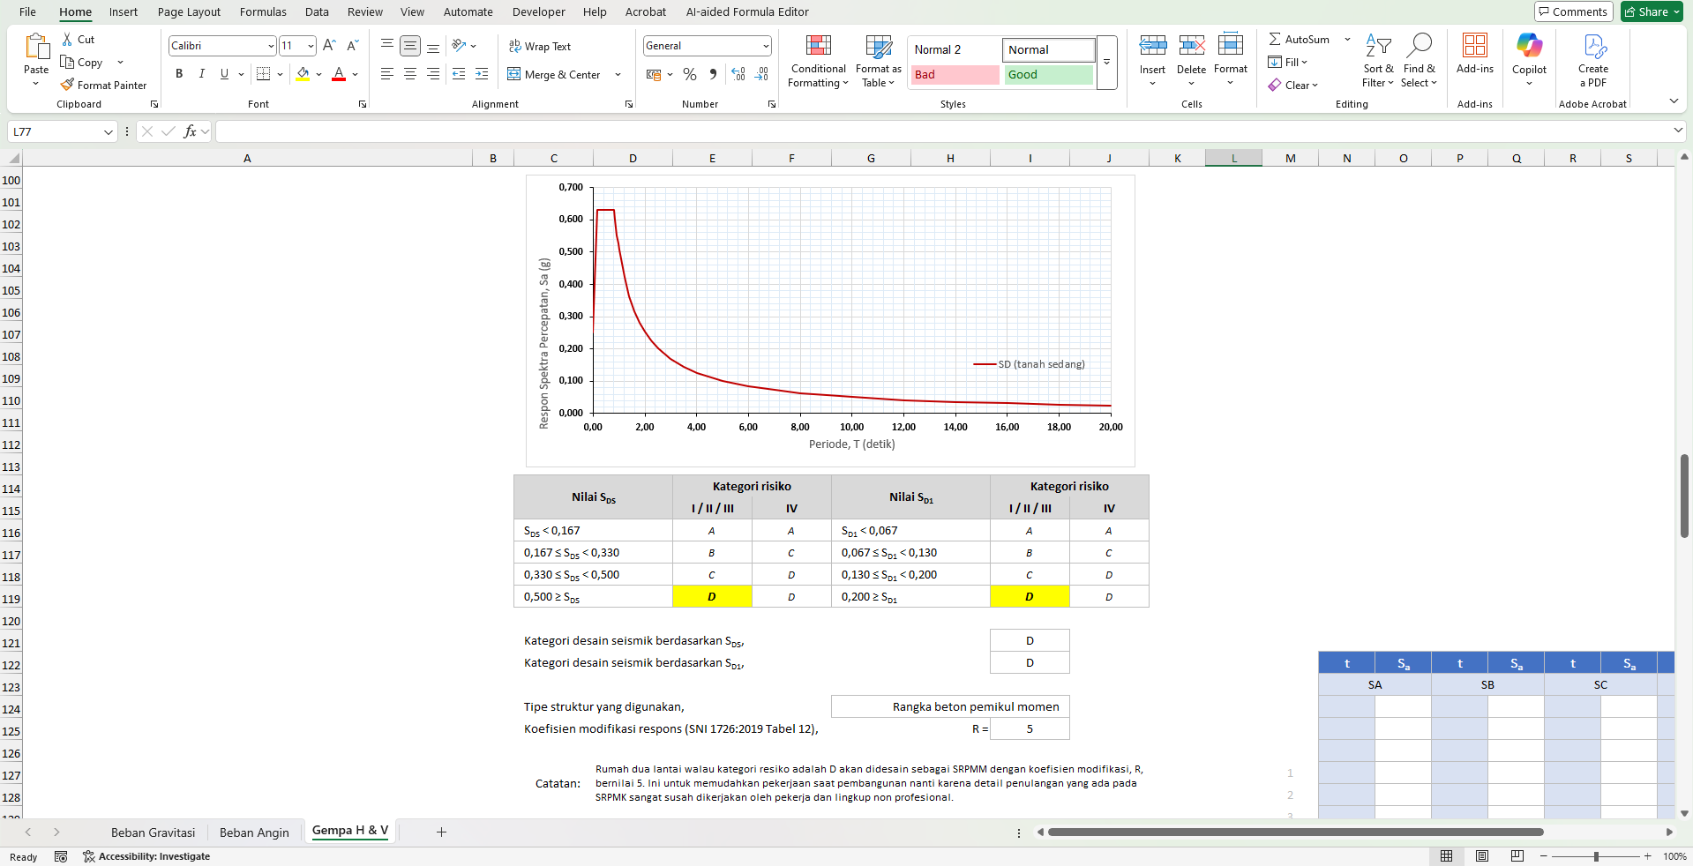Expand the font name dropdown
This screenshot has width=1693, height=866.
coord(271,46)
